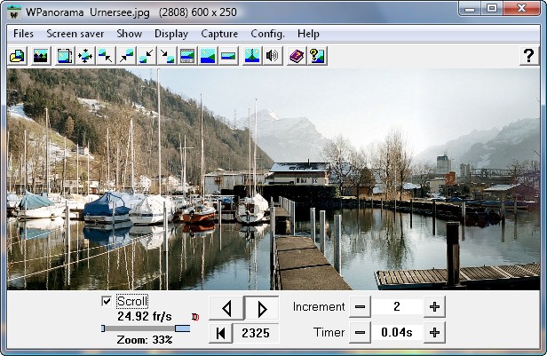Image resolution: width=547 pixels, height=356 pixels.
Task: Close the WPanorama window
Action: tap(521, 9)
